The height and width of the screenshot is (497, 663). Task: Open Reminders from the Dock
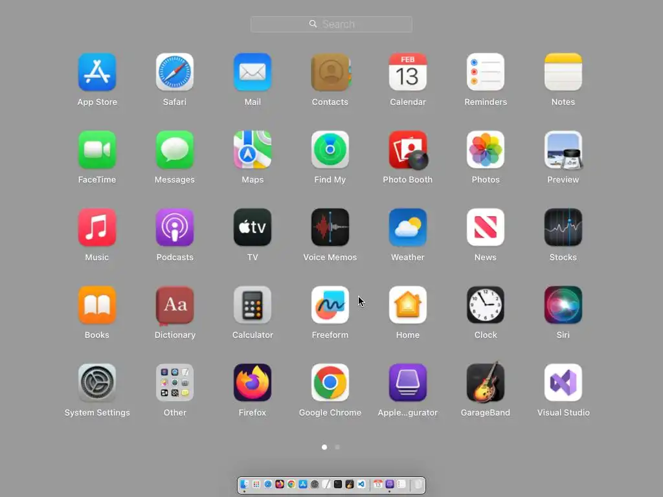[x=401, y=484]
